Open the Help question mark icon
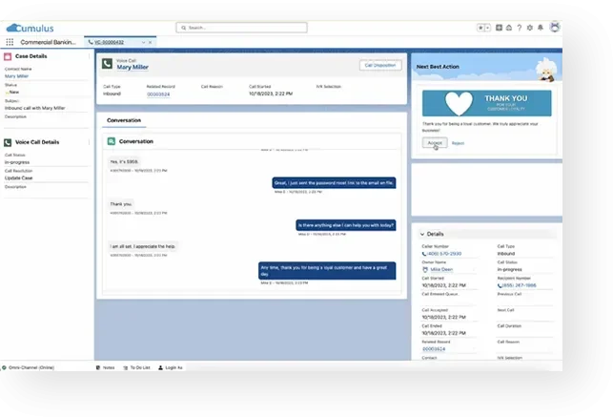 click(x=521, y=28)
